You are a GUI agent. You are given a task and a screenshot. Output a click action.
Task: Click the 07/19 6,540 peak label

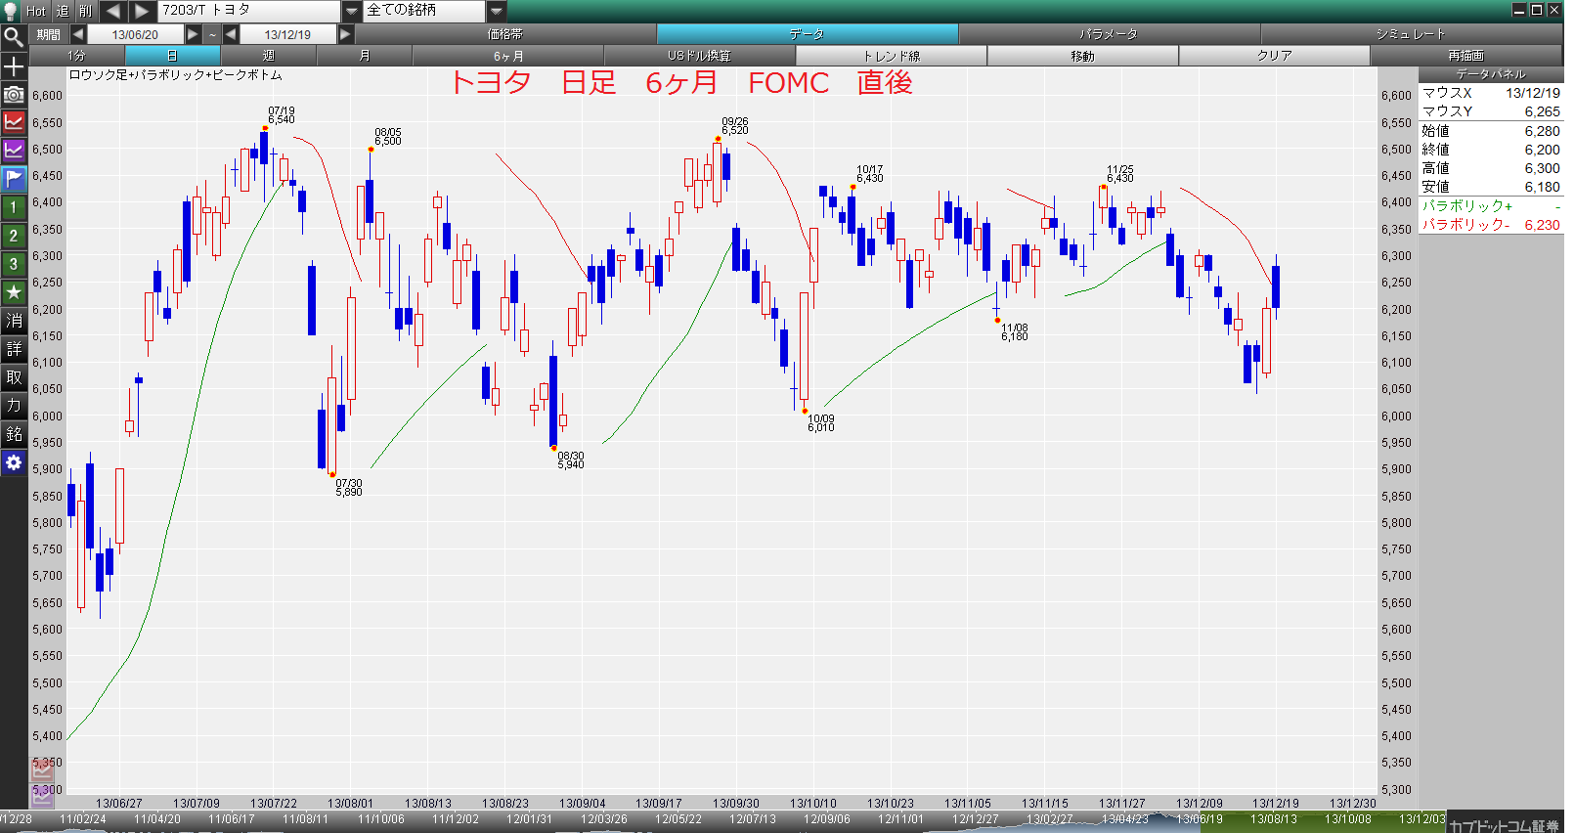282,115
